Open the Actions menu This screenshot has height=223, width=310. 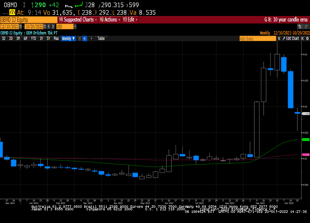pyautogui.click(x=110, y=19)
